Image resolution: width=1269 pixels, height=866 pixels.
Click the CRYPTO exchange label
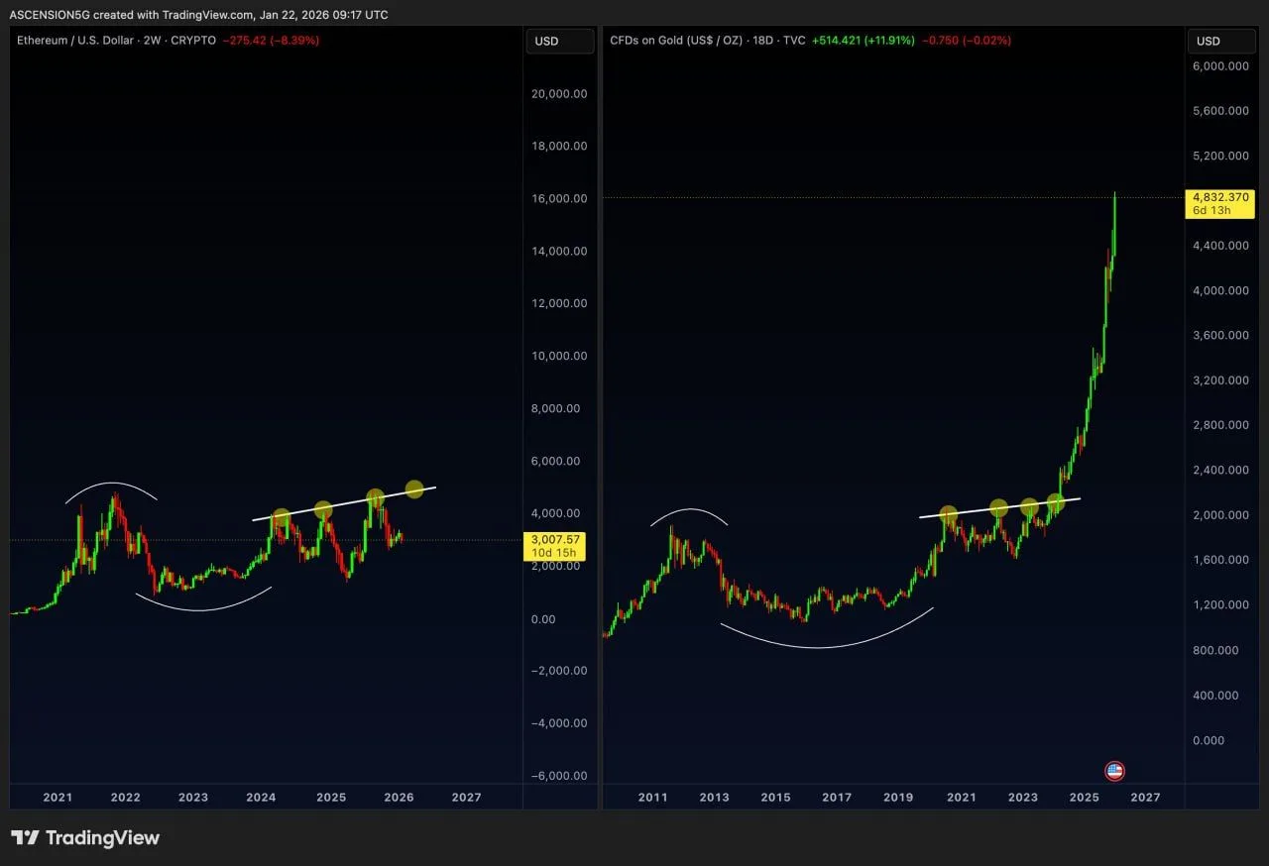tap(193, 41)
